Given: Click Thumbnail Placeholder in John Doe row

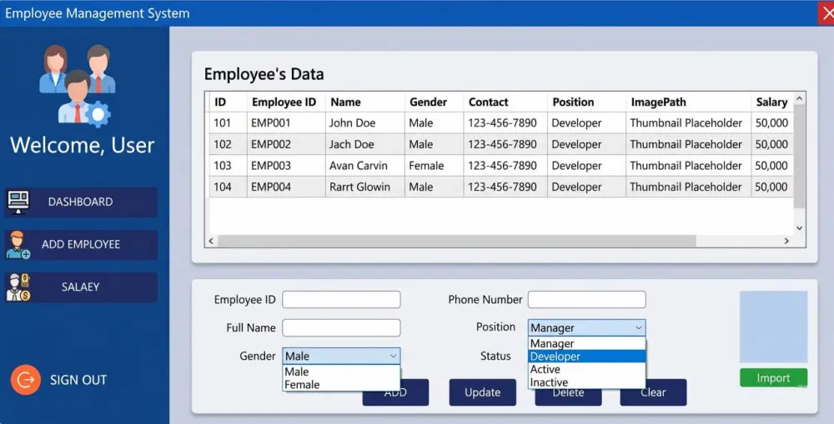Looking at the screenshot, I should tap(689, 122).
